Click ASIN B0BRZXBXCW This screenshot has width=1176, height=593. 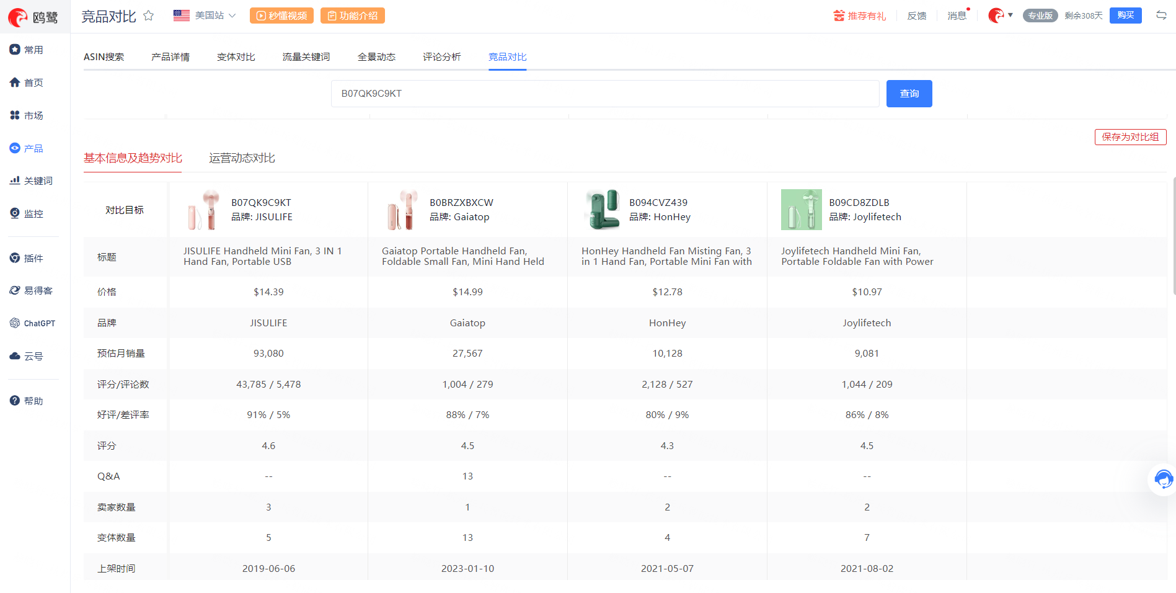461,203
